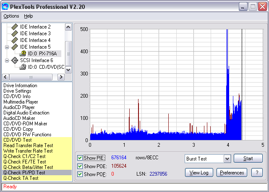Viewport: 269px width, 192px height.
Task: Click the POE value 105624
Action: coord(119,166)
